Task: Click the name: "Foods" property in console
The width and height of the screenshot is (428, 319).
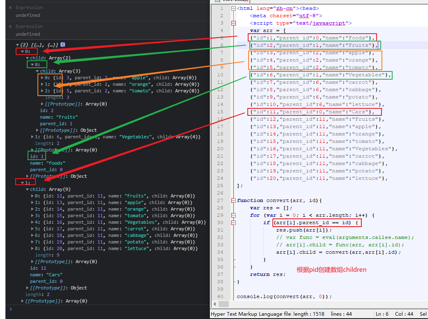Action: (x=47, y=163)
